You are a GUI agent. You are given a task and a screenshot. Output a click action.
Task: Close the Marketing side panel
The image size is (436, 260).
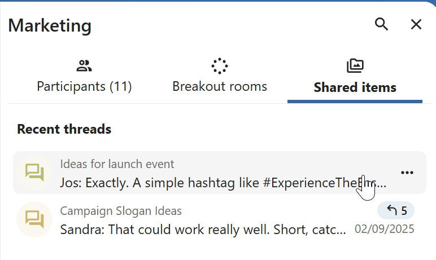416,24
